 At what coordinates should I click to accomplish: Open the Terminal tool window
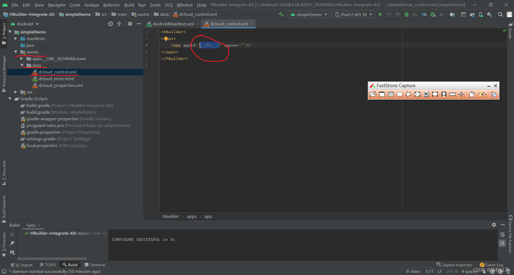[x=95, y=265]
